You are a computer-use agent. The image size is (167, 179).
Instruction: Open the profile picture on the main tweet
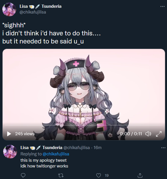coord(9,9)
